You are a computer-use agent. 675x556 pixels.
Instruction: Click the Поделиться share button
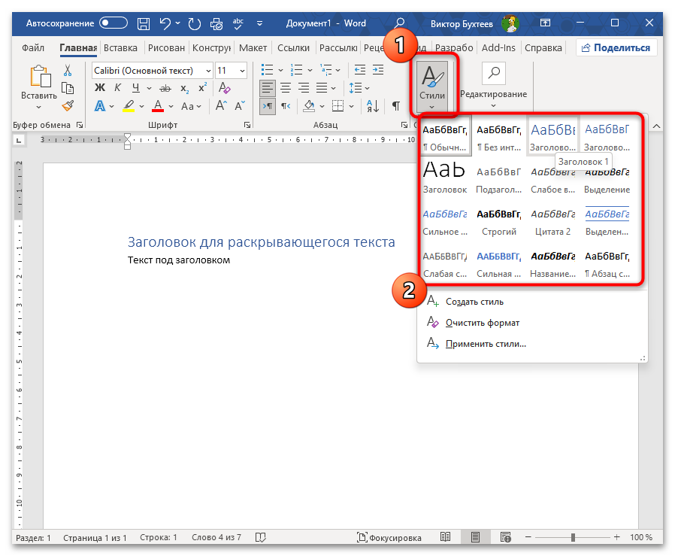click(616, 48)
